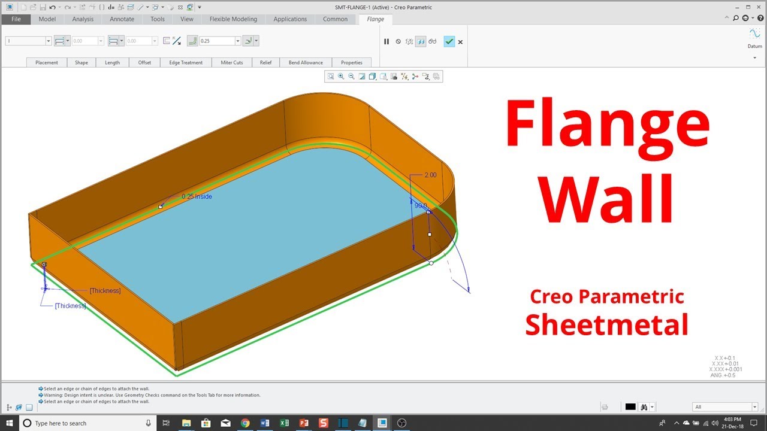
Task: Toggle the attached preview mode button
Action: tap(421, 41)
